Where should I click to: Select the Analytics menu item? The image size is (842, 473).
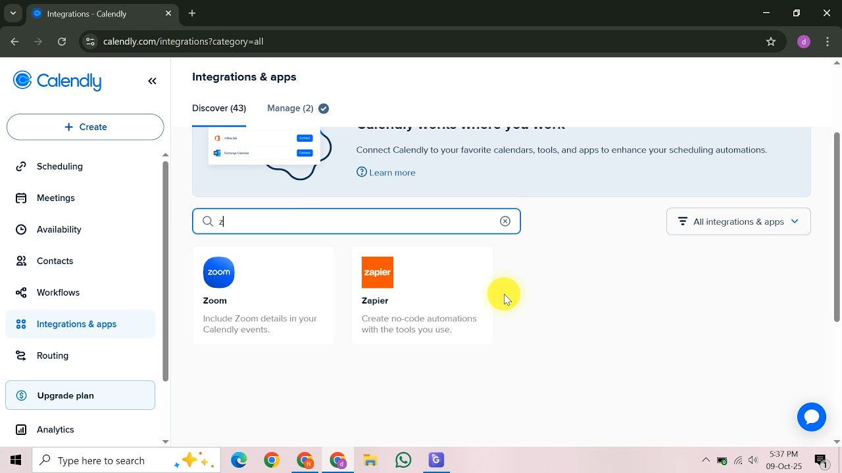80,430
